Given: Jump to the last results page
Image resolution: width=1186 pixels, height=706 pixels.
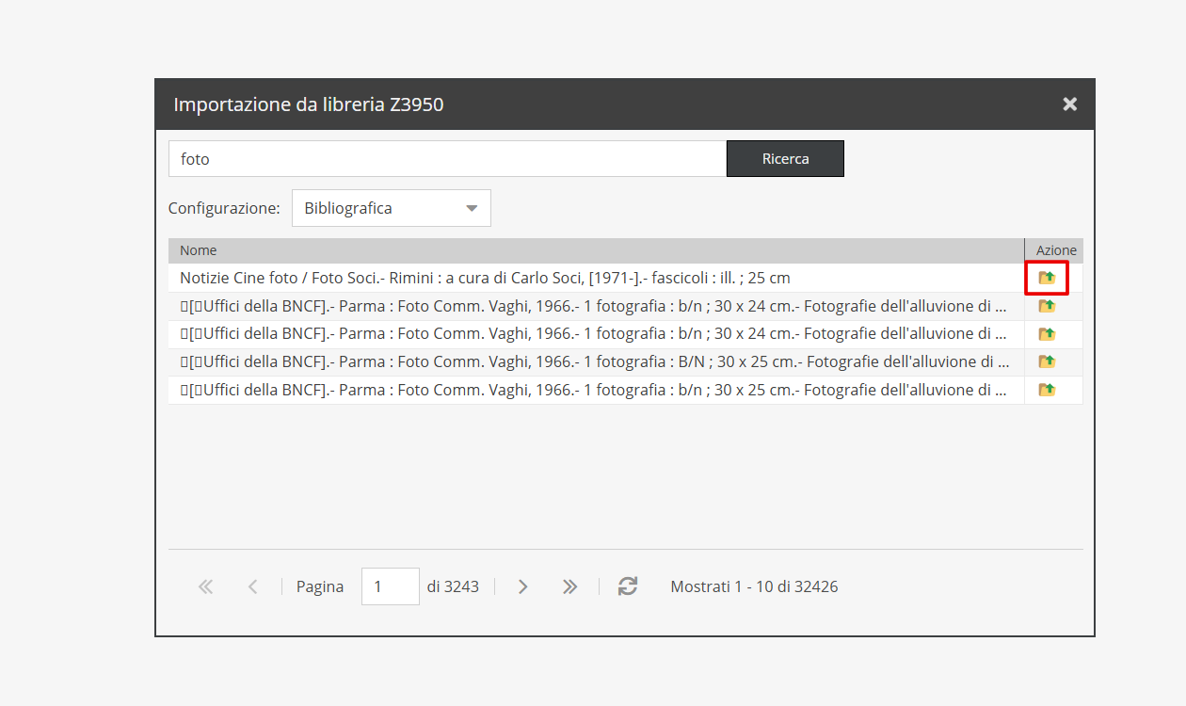Looking at the screenshot, I should [x=569, y=586].
